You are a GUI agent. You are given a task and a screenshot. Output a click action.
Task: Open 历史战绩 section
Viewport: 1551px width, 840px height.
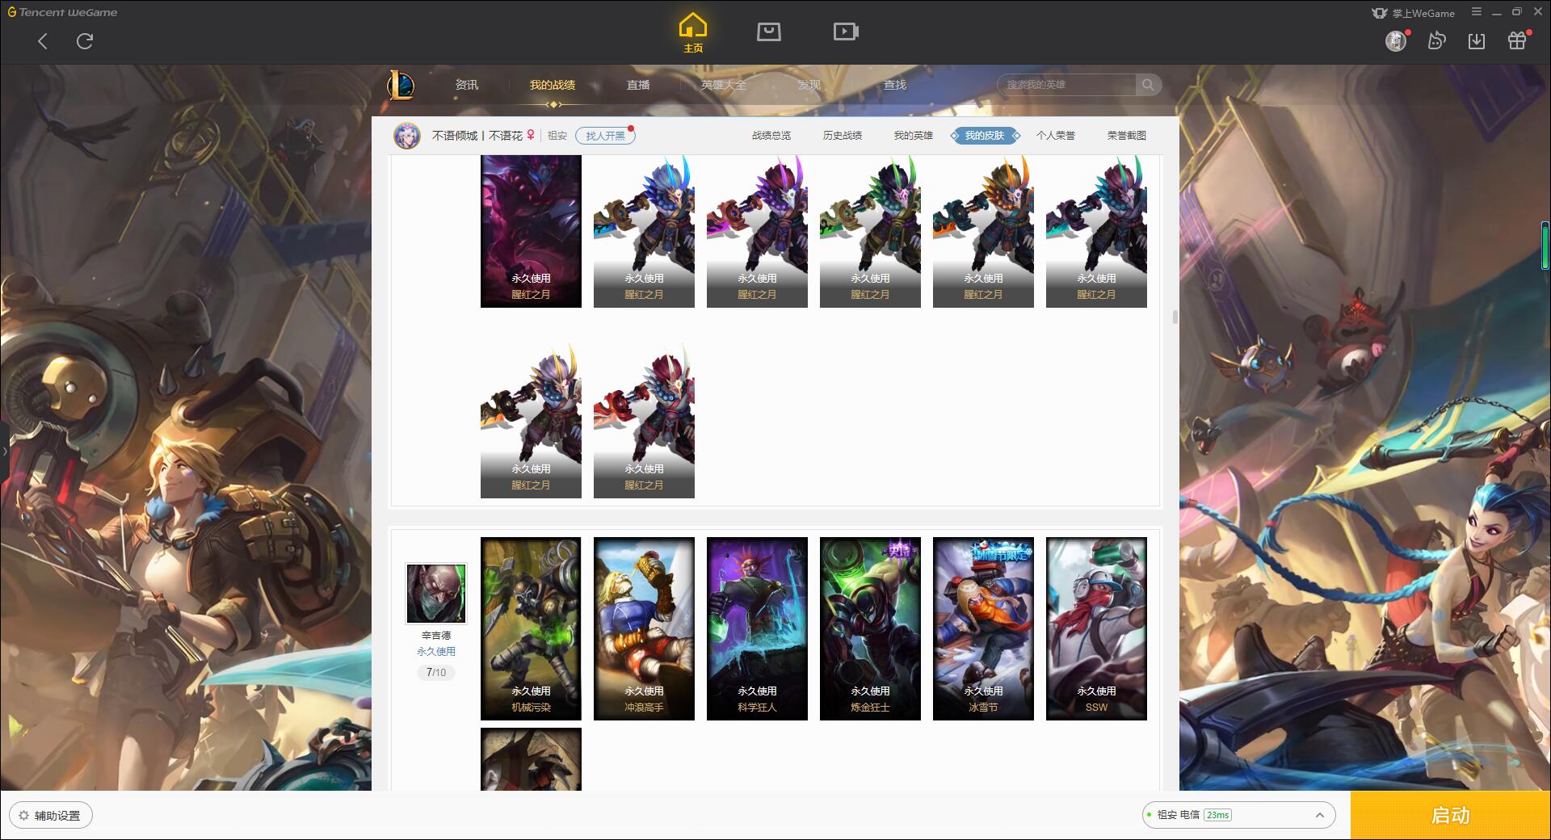(843, 136)
